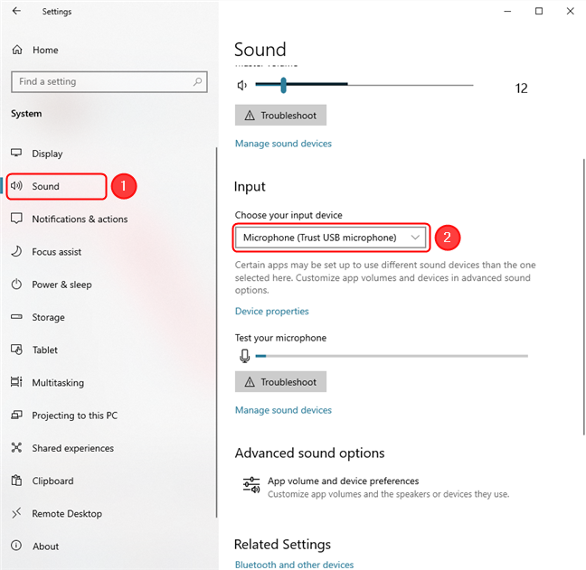Image resolution: width=586 pixels, height=570 pixels.
Task: Select Multitasking in sidebar
Action: [x=58, y=383]
